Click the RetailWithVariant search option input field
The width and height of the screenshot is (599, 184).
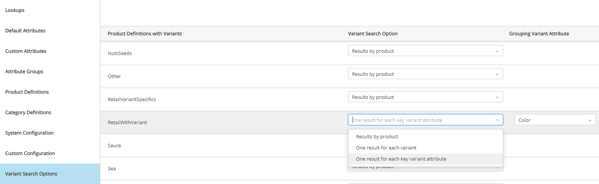click(x=417, y=120)
